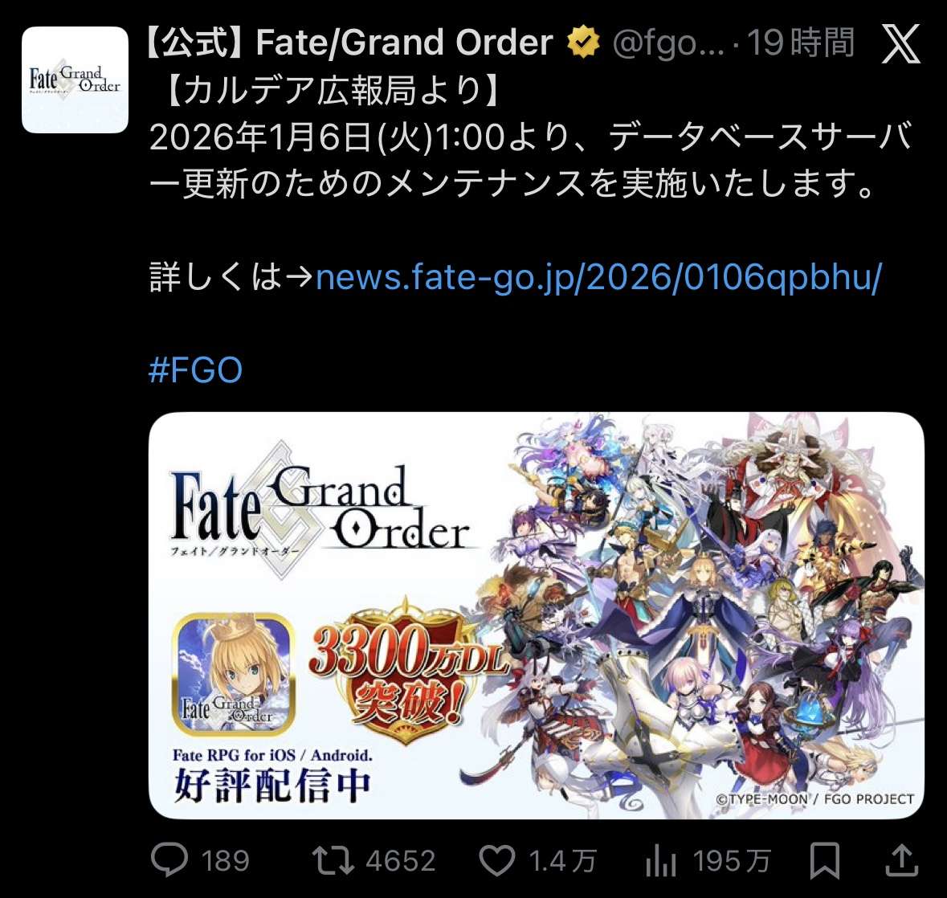Reply to the post via speech bubble icon
Image resolution: width=947 pixels, height=898 pixels.
[x=169, y=859]
